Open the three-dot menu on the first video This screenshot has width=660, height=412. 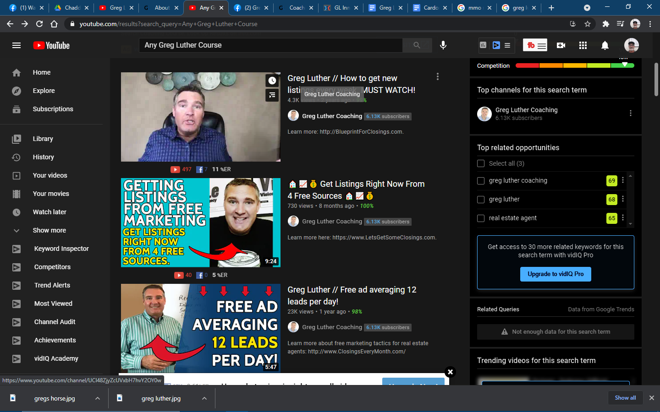coord(438,77)
